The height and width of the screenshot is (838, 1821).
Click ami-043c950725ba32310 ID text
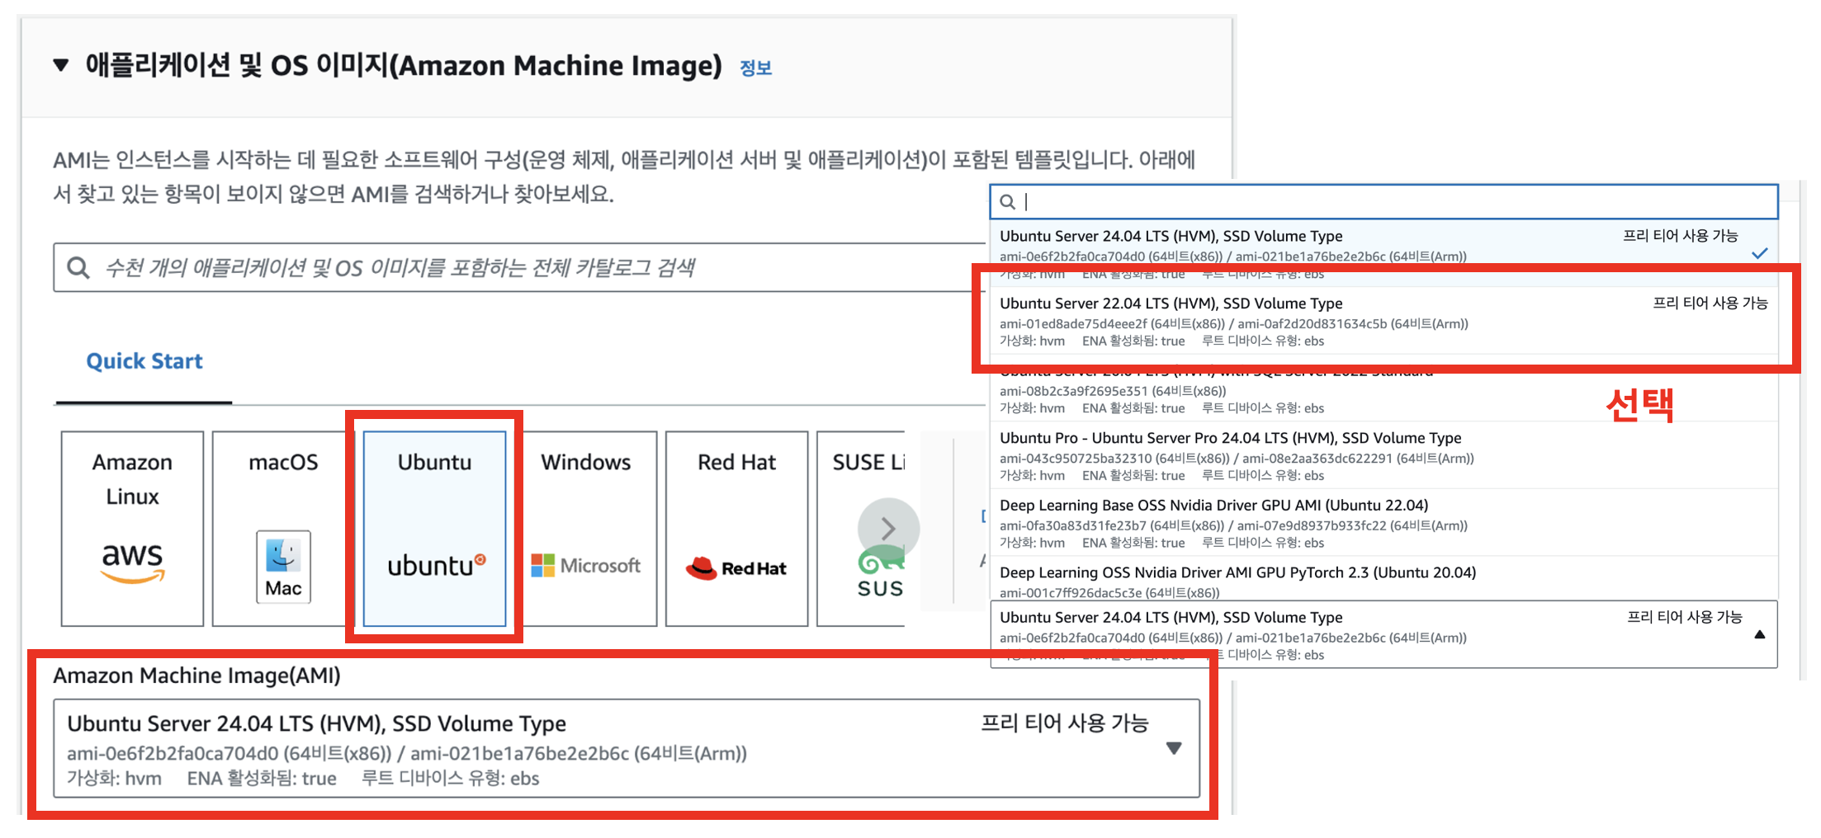[x=1076, y=458]
